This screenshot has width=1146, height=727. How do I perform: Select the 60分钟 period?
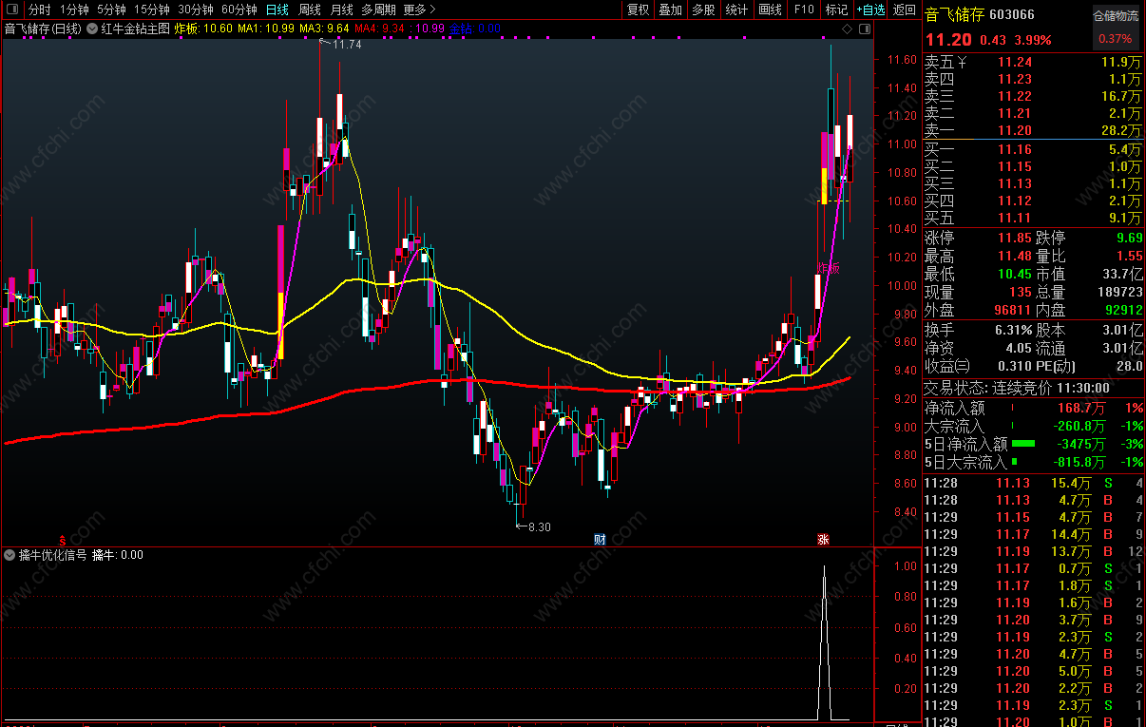[239, 10]
